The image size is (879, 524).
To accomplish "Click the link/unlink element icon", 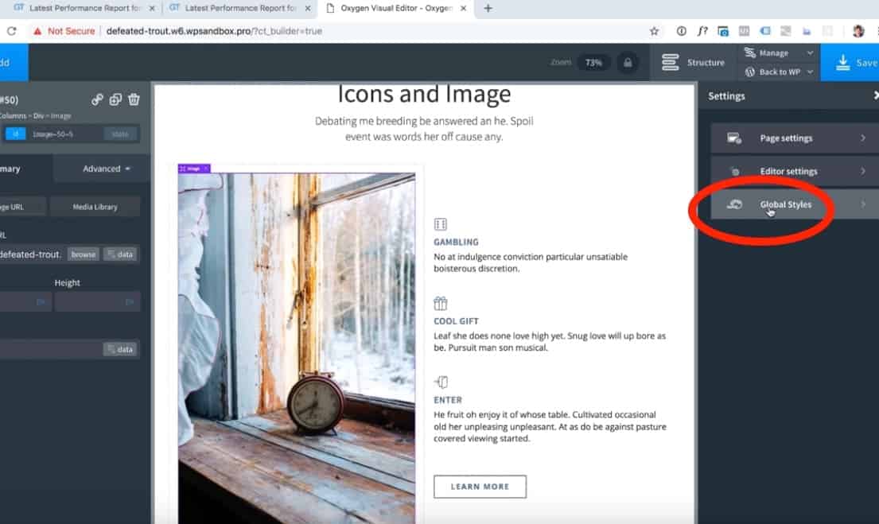I will pyautogui.click(x=97, y=99).
